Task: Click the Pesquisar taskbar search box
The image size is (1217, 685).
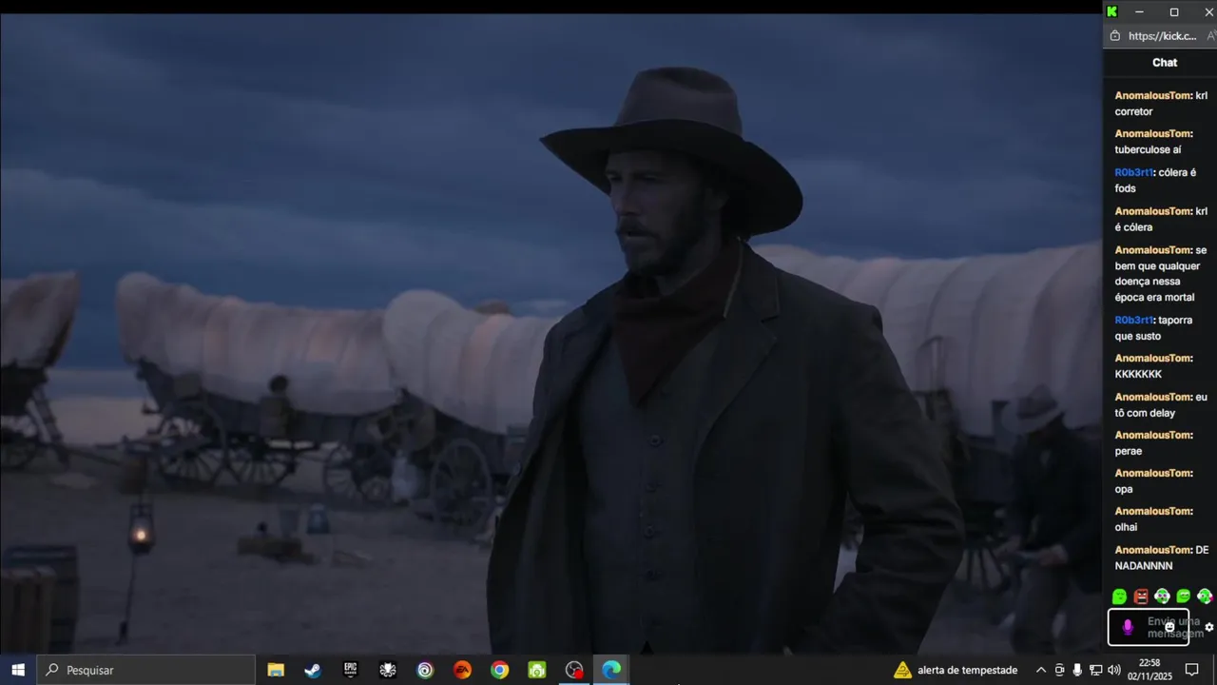Action: coord(146,670)
